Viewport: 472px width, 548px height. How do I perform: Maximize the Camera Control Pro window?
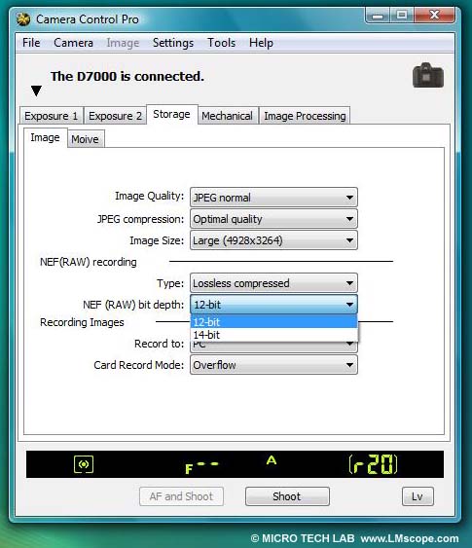click(402, 16)
